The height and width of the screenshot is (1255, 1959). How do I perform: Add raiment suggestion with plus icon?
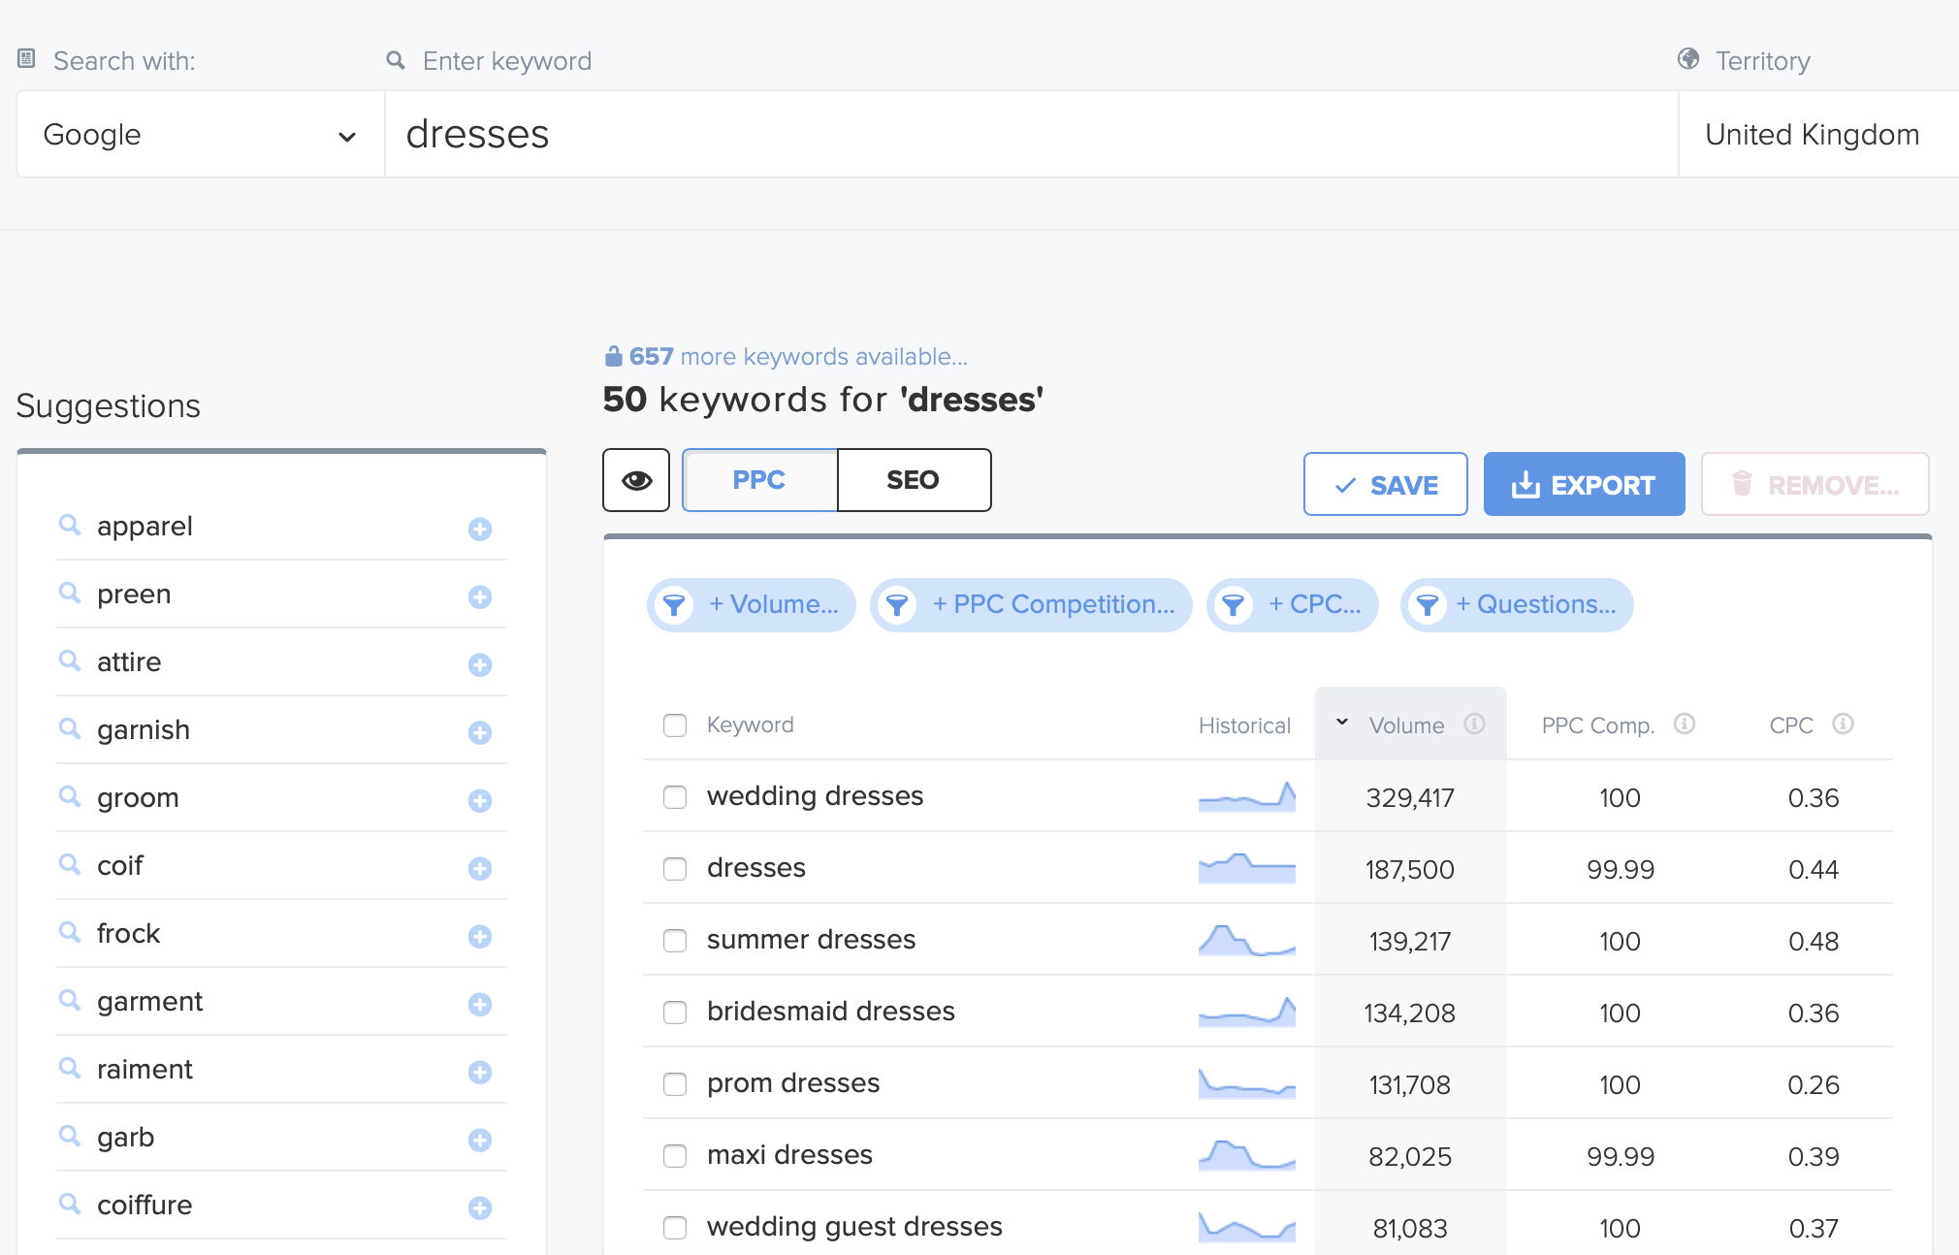click(480, 1072)
